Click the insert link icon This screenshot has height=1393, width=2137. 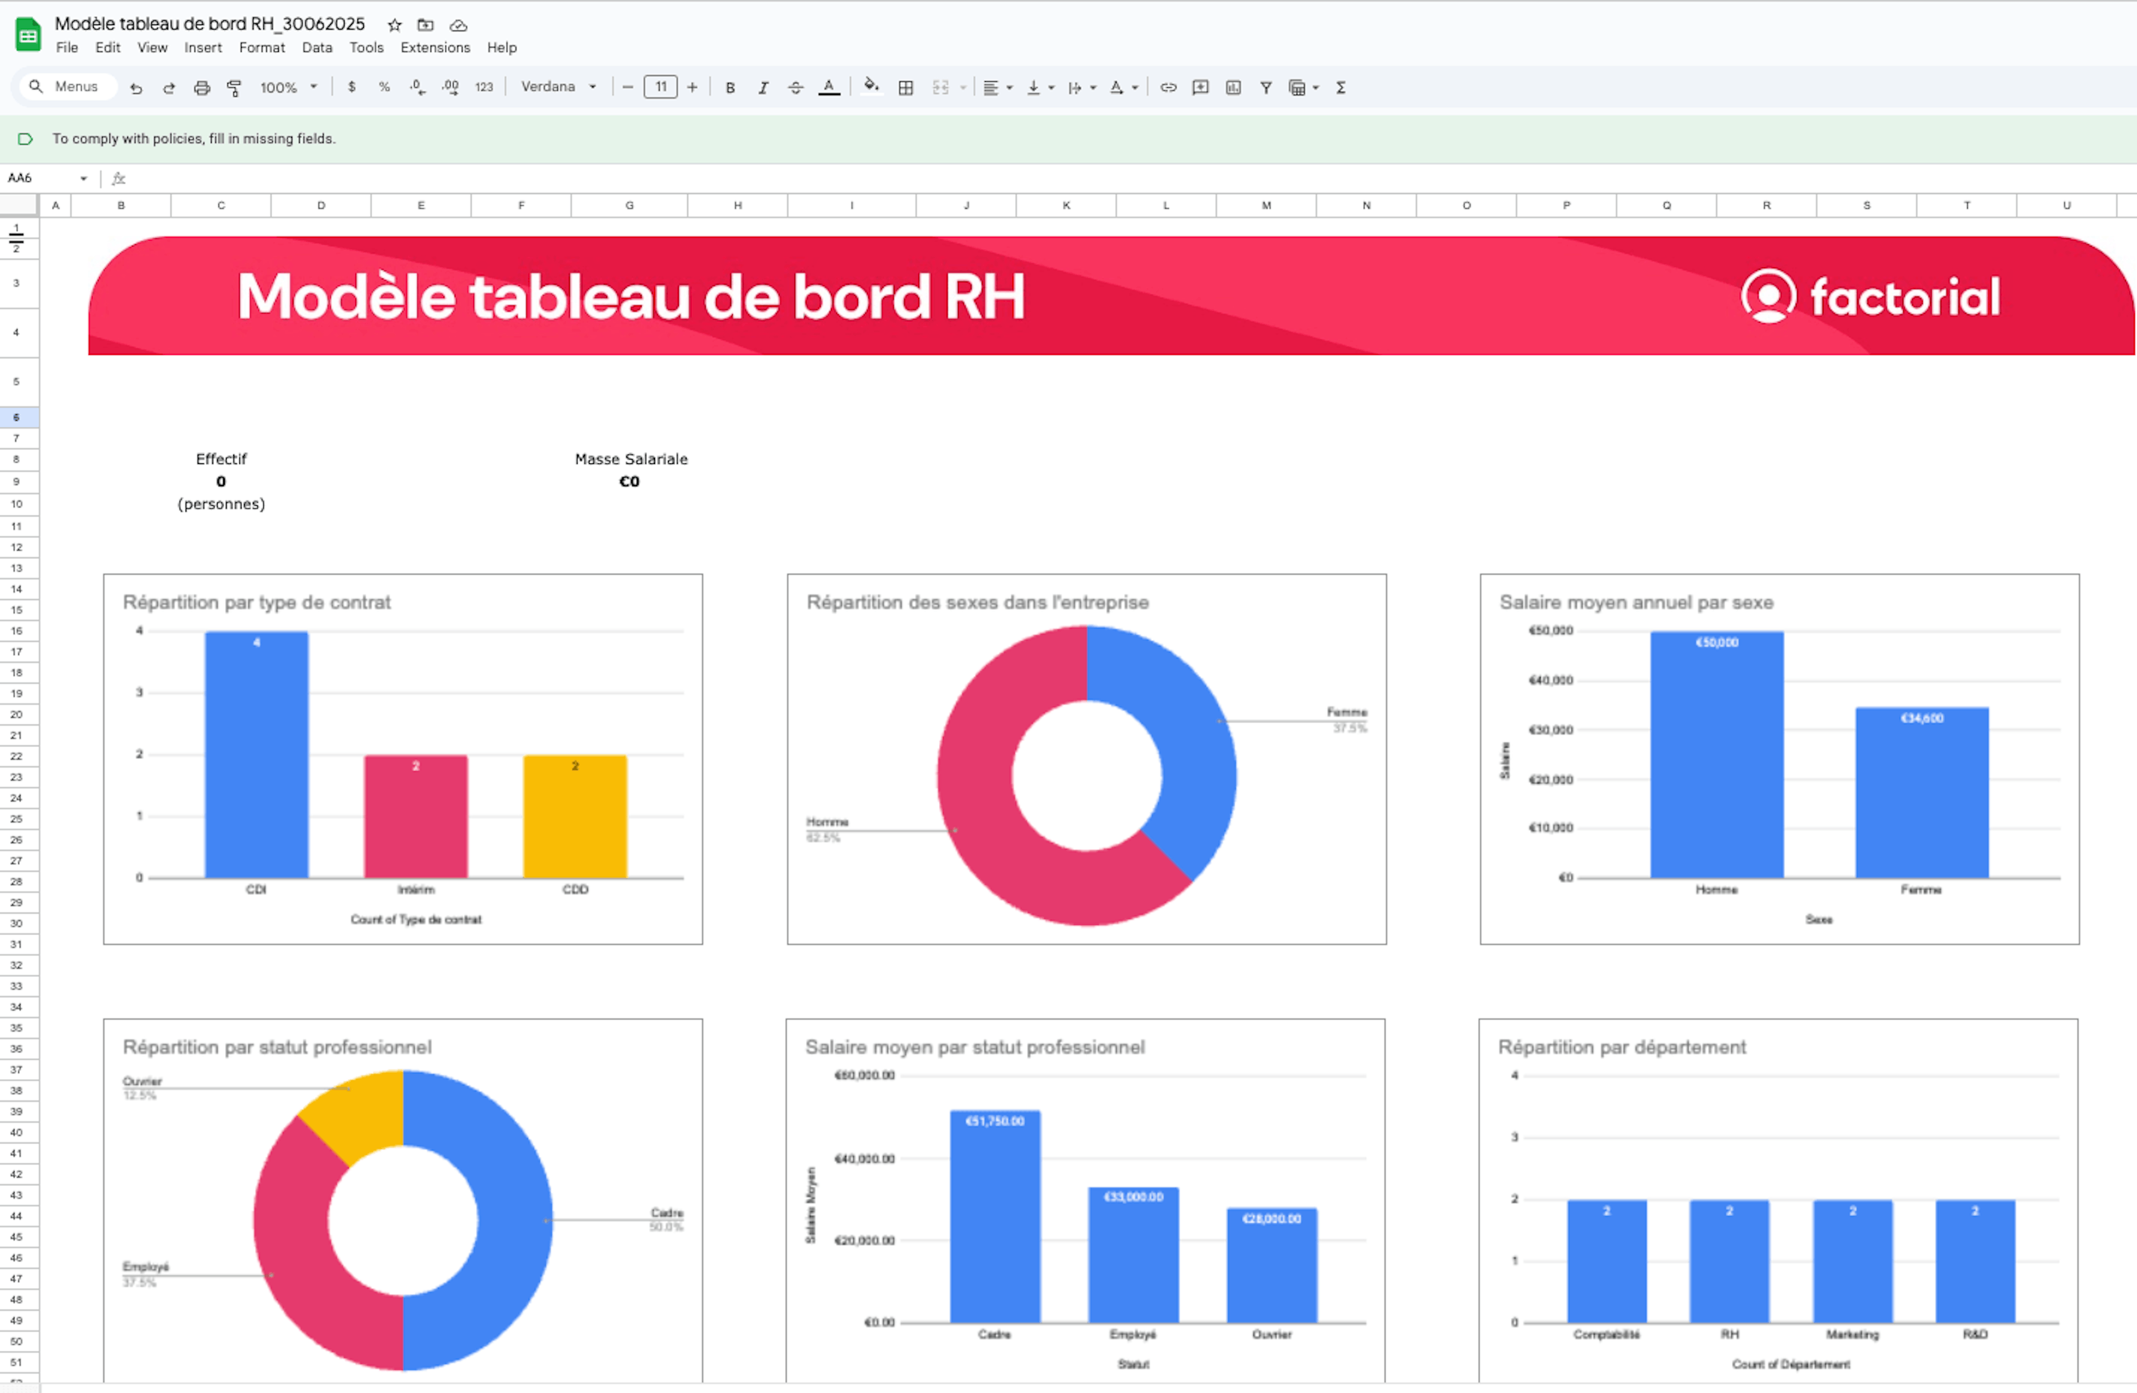tap(1168, 87)
